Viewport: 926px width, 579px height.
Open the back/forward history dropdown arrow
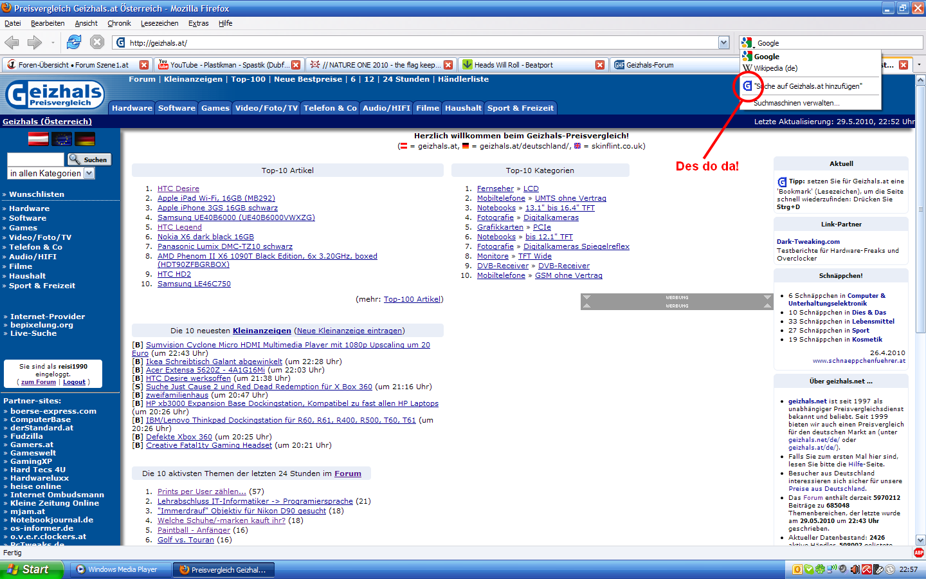tap(53, 43)
